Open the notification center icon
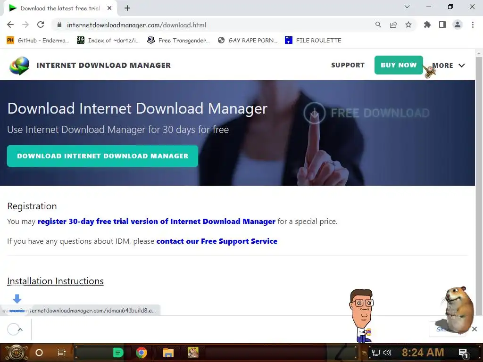 pyautogui.click(x=464, y=353)
